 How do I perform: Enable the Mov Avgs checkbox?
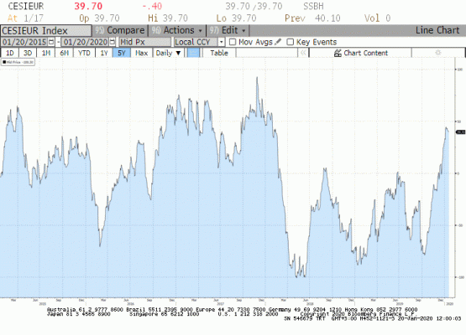pyautogui.click(x=233, y=42)
